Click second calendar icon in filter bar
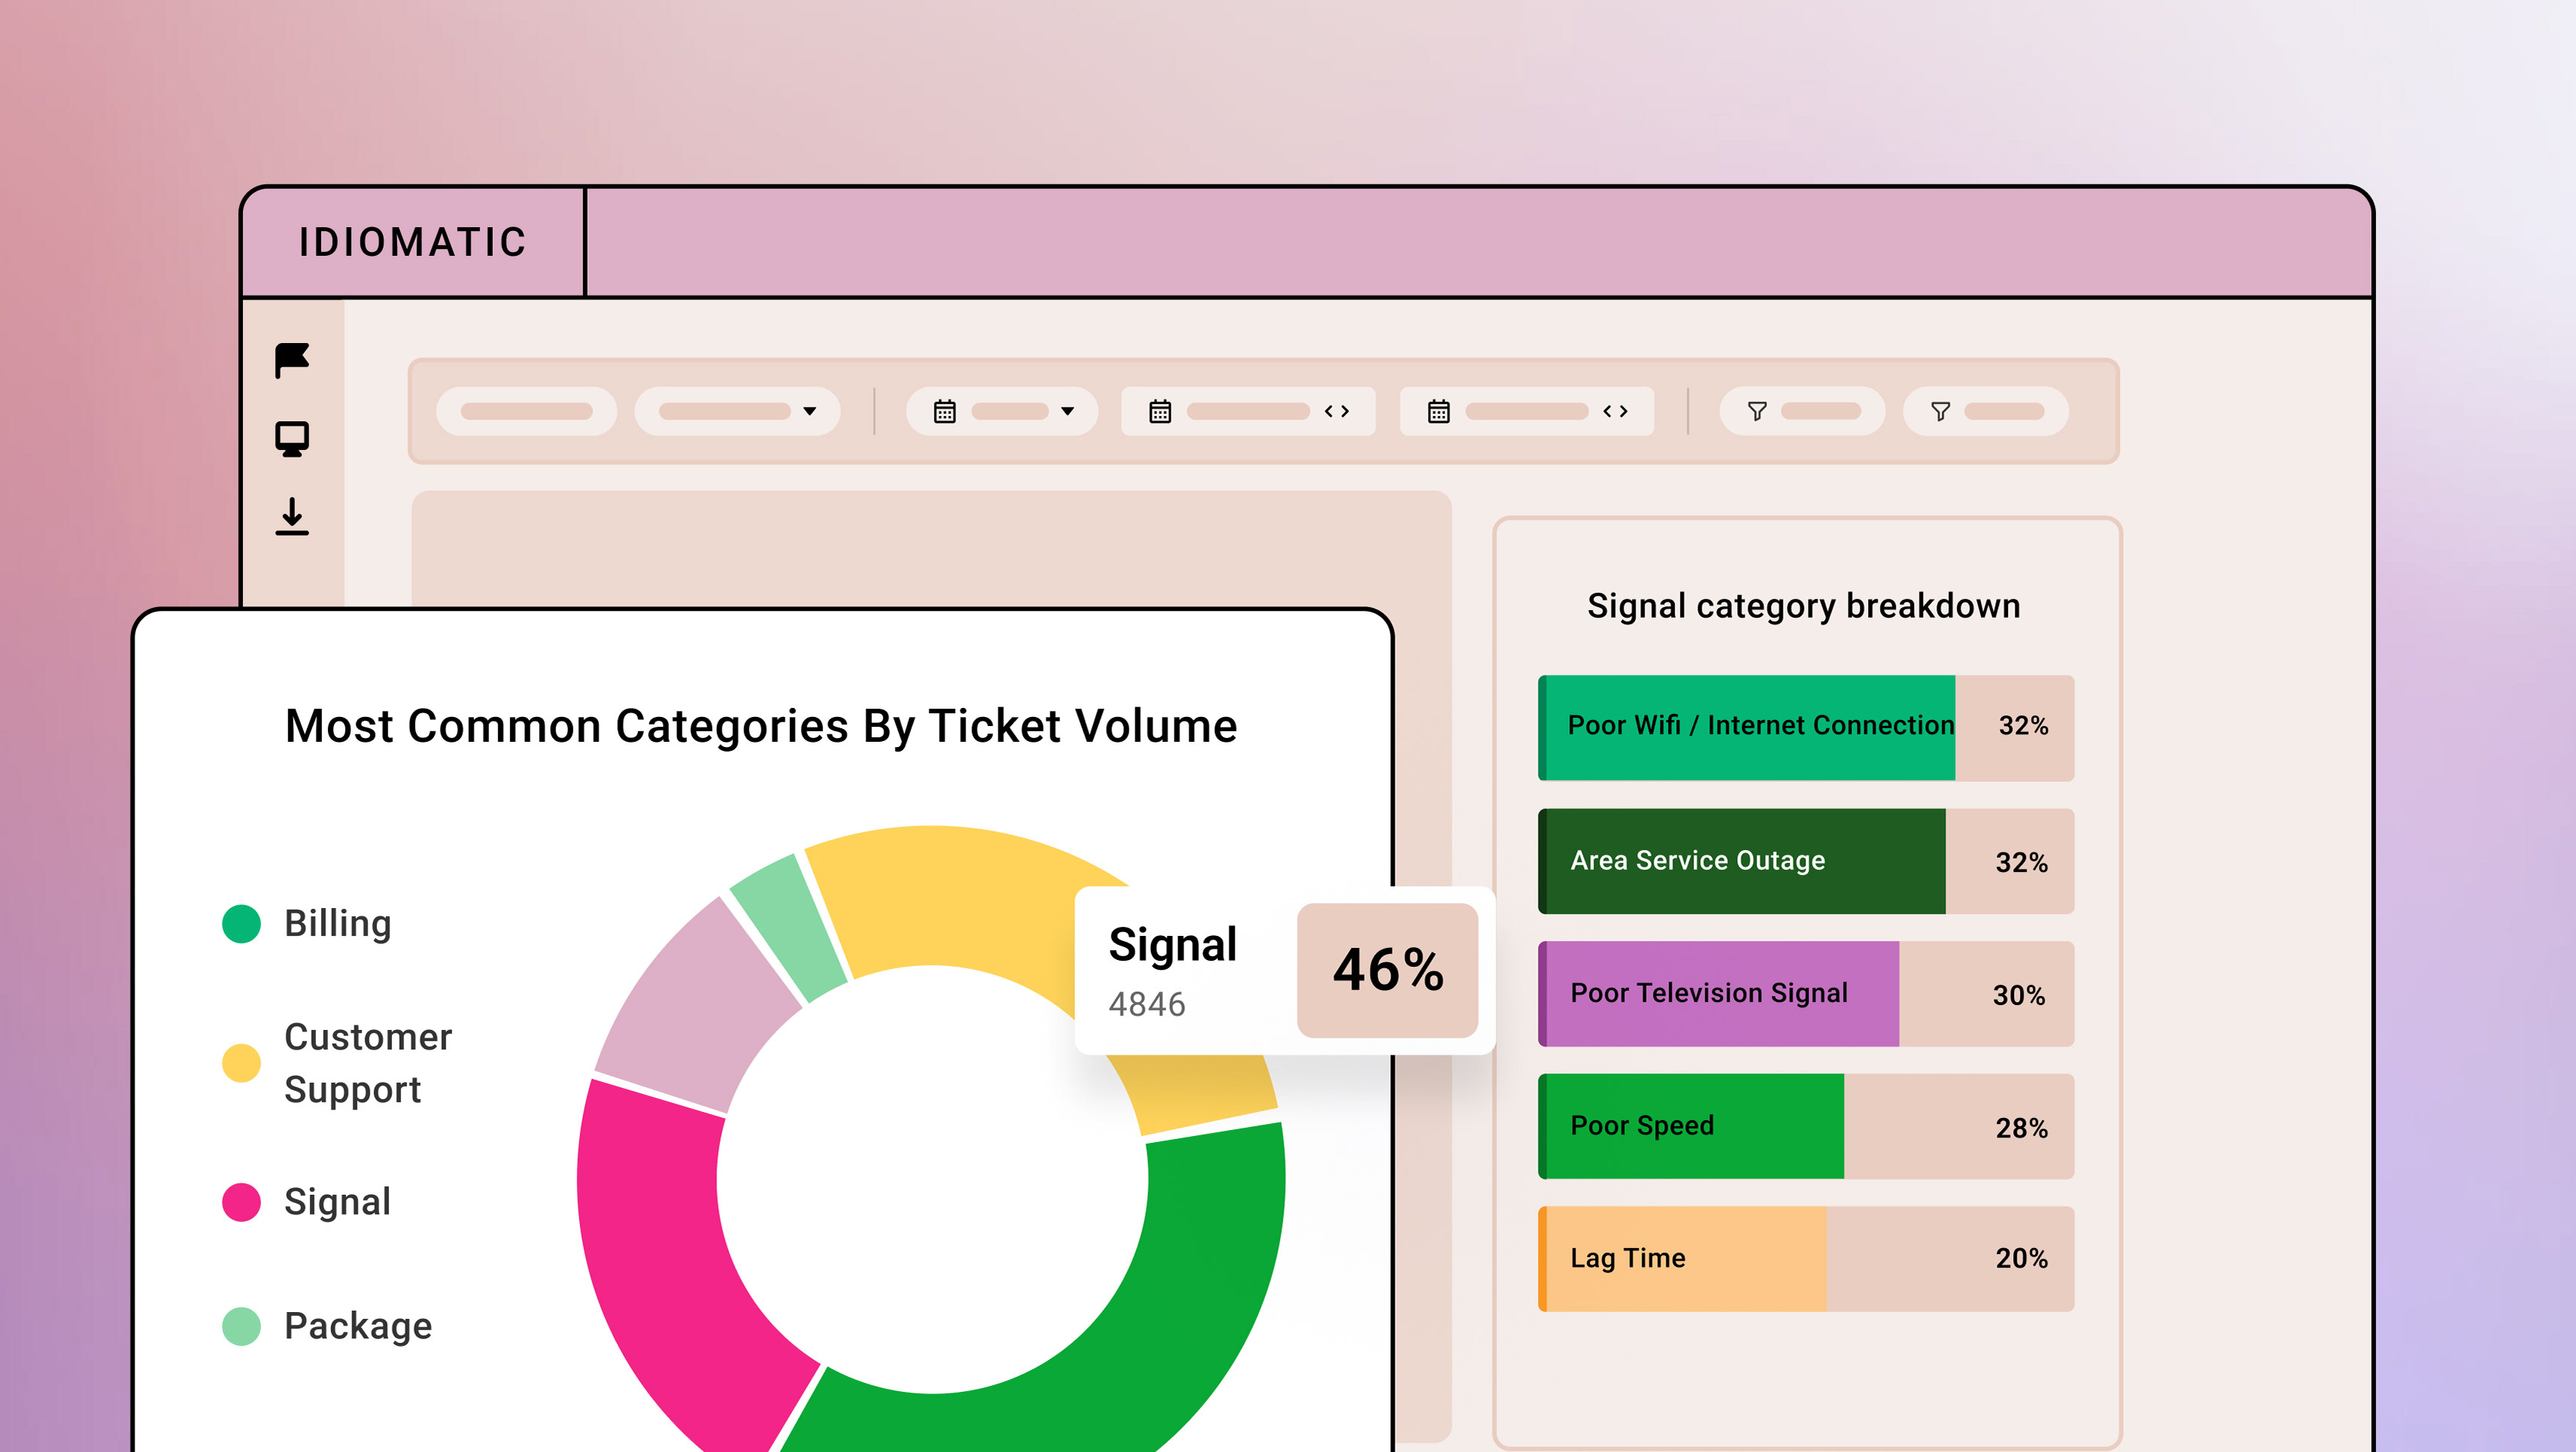 [1160, 412]
